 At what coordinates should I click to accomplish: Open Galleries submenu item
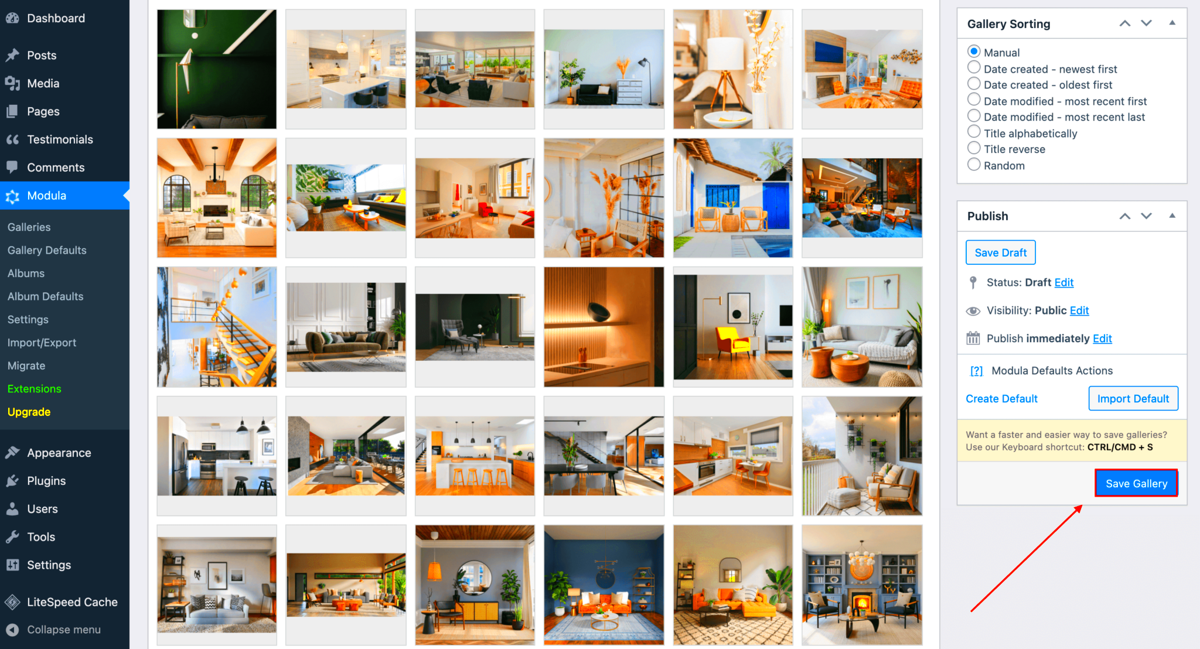coord(29,227)
